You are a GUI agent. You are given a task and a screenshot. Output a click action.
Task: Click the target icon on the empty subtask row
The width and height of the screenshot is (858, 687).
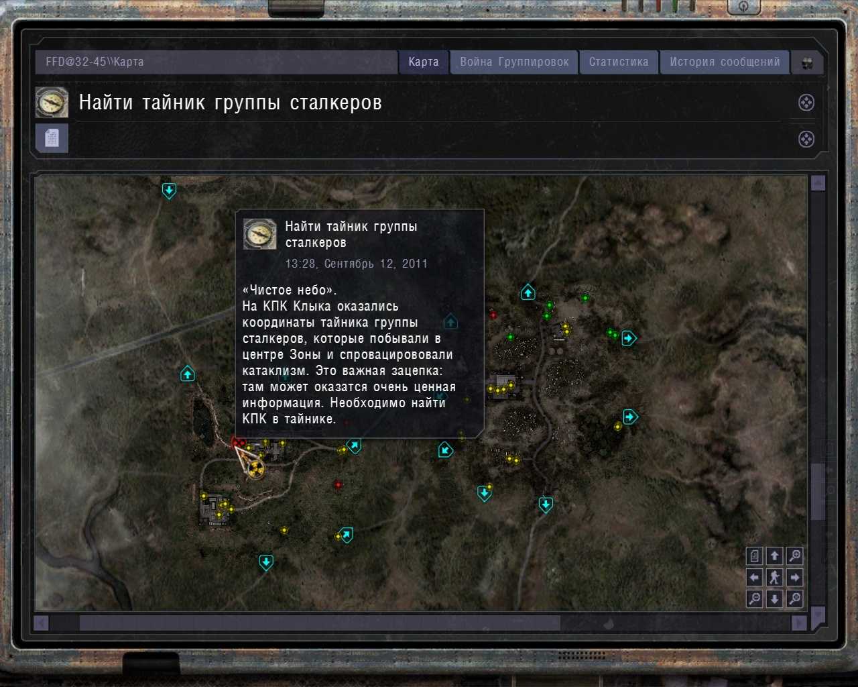click(x=806, y=139)
